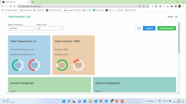Switch to the Grid view
Screen dimensions: 186x104
(x=139, y=28)
